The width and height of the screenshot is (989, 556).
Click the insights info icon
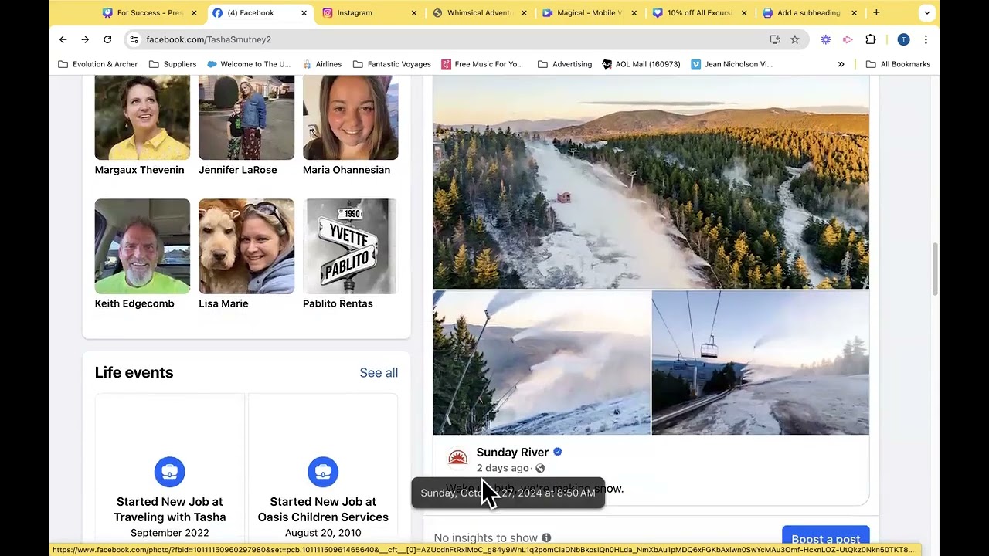pyautogui.click(x=546, y=537)
